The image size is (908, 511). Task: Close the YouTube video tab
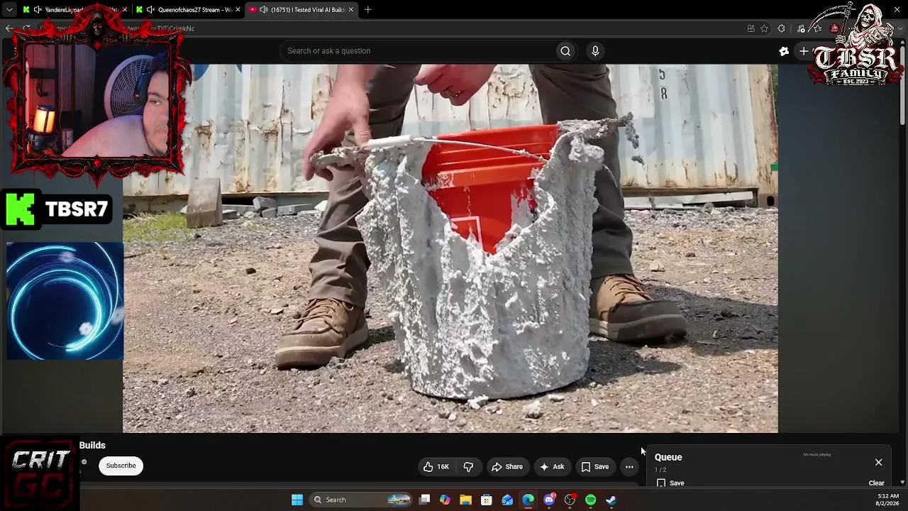351,10
